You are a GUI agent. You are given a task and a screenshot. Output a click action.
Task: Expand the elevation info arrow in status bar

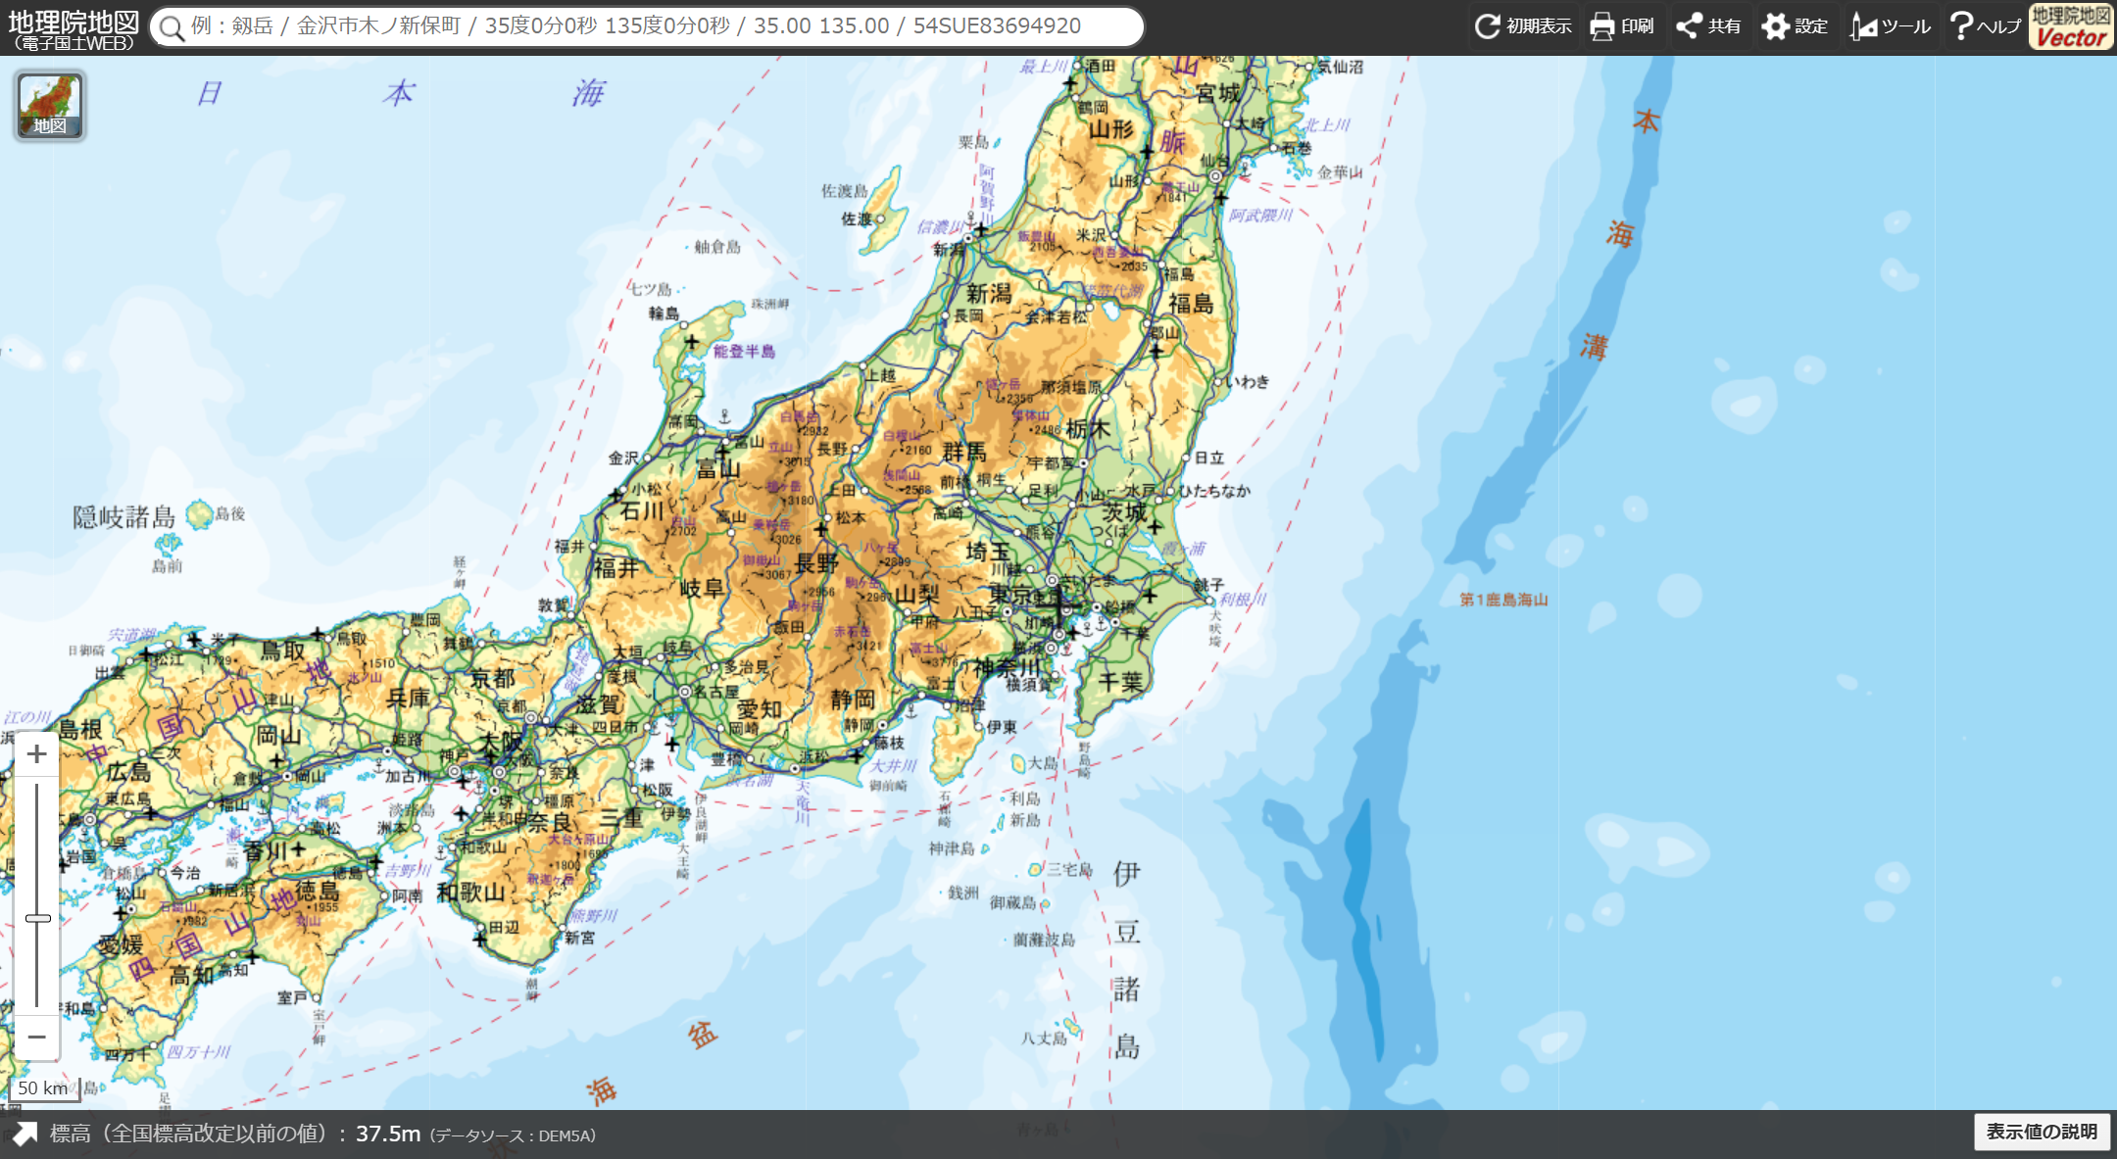click(25, 1134)
